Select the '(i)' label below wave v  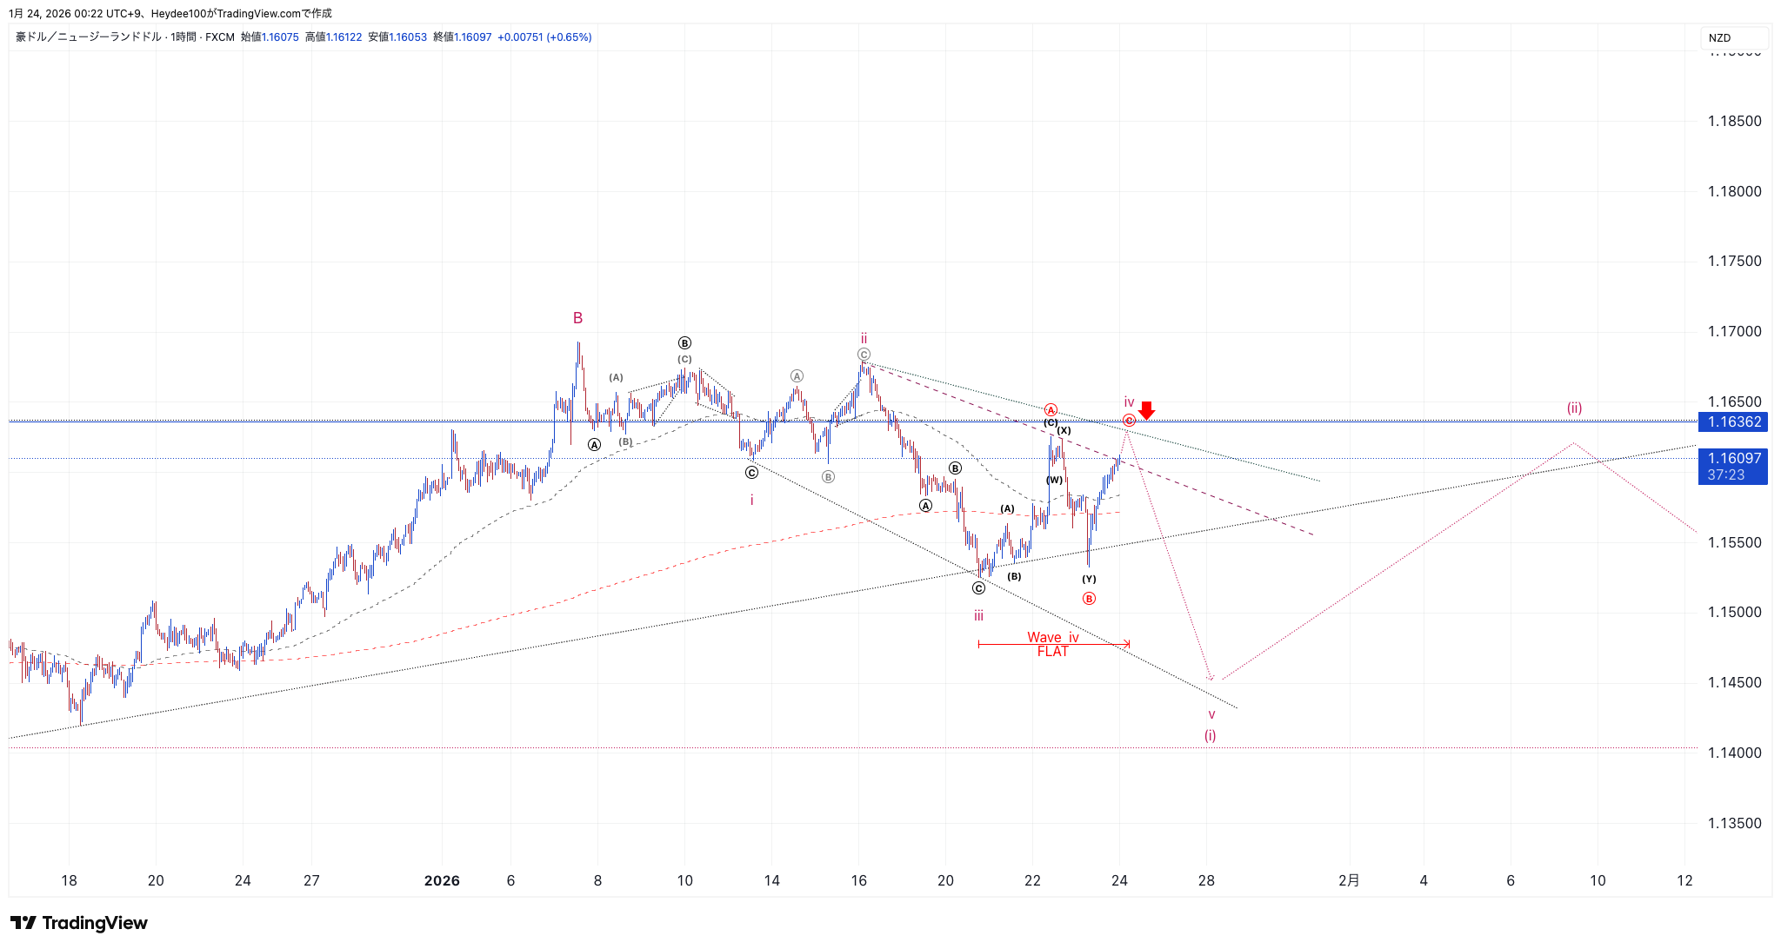(1210, 735)
